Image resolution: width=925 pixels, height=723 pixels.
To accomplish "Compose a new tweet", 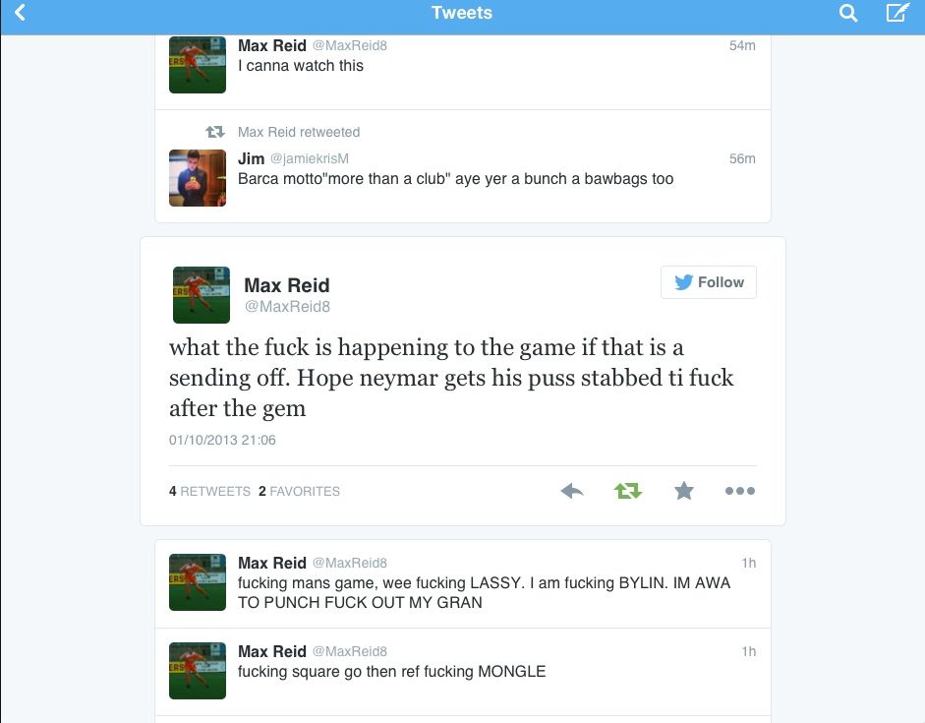I will click(897, 12).
